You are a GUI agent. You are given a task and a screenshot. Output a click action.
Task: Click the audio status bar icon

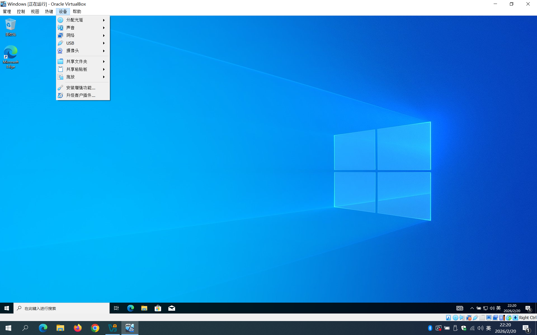tap(462, 318)
